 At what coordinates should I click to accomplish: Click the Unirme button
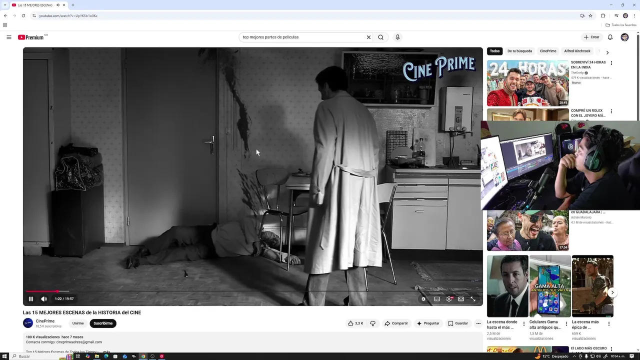pos(78,323)
